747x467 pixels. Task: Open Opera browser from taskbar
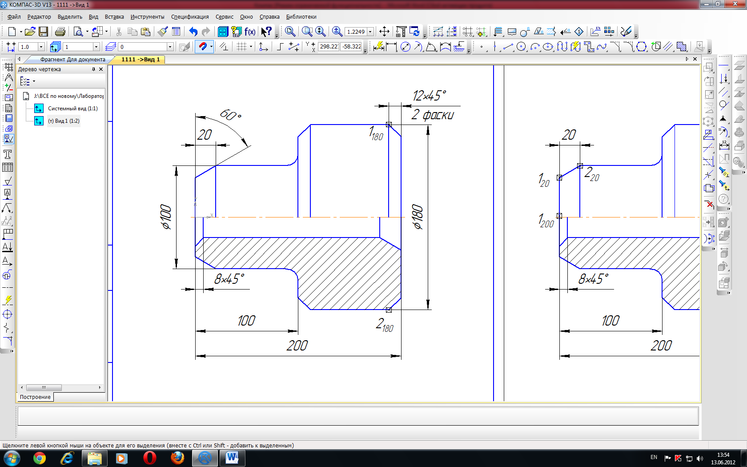click(x=150, y=458)
